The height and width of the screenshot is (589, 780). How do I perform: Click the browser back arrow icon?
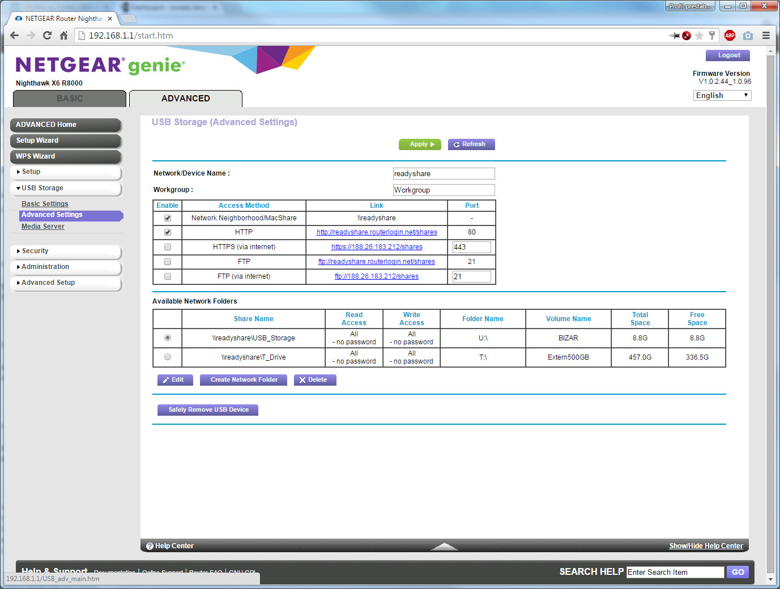[15, 36]
